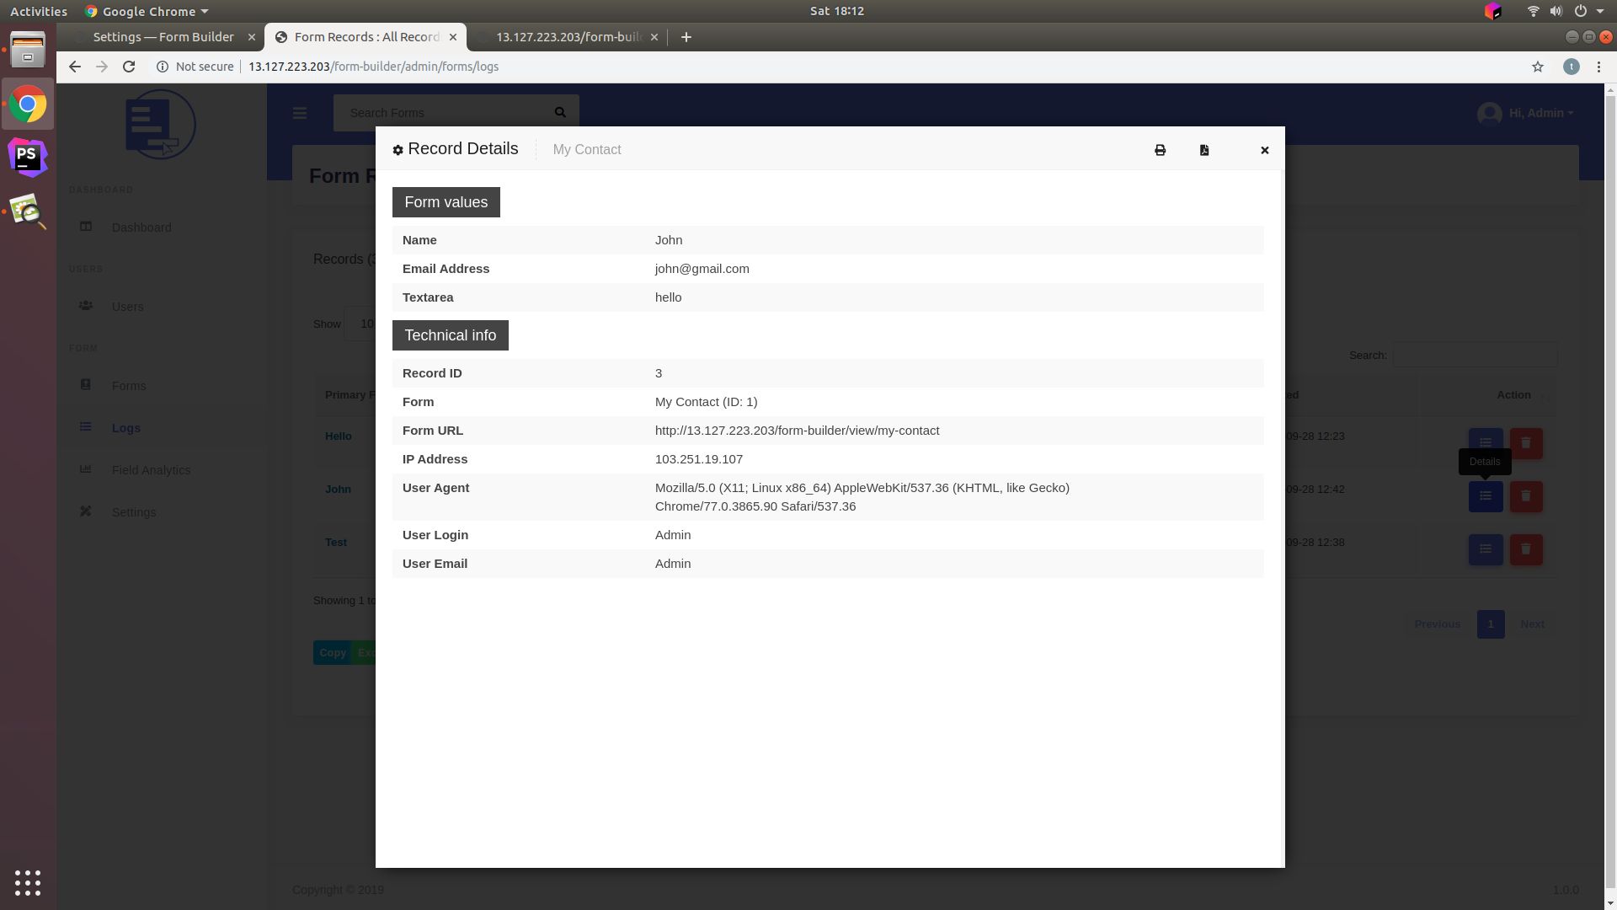1617x910 pixels.
Task: Switch to the 13.127.223.203/form-builder tab
Action: tap(568, 37)
